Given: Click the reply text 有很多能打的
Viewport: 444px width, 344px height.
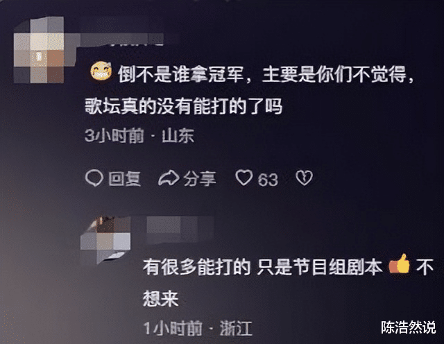Looking at the screenshot, I should pos(197,267).
